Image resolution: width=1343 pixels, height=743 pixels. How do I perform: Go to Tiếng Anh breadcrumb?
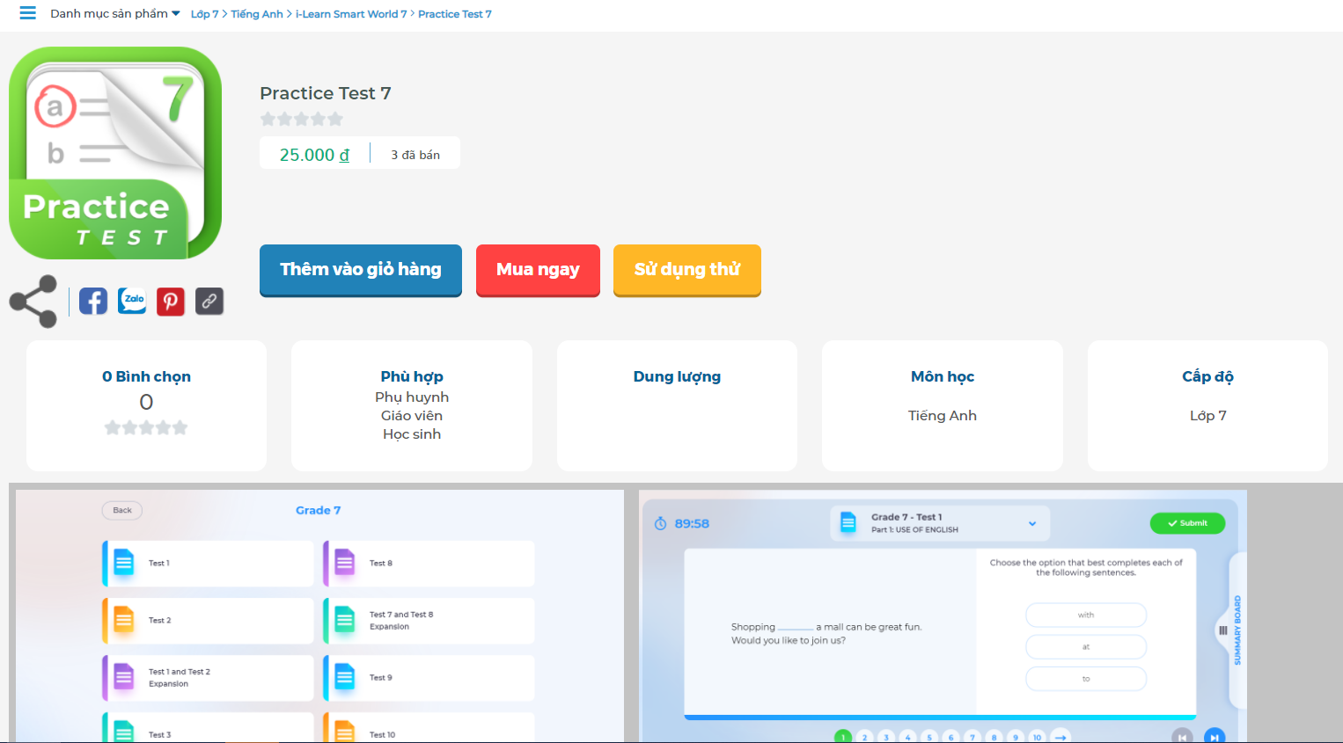[x=257, y=14]
